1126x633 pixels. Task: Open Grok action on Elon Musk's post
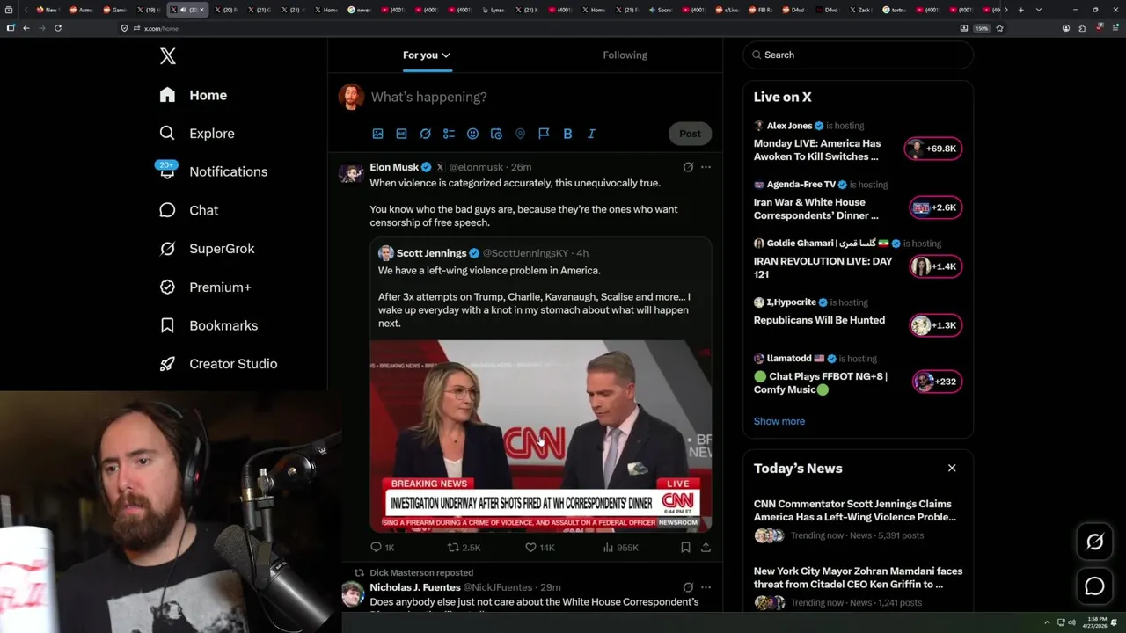[x=688, y=167]
